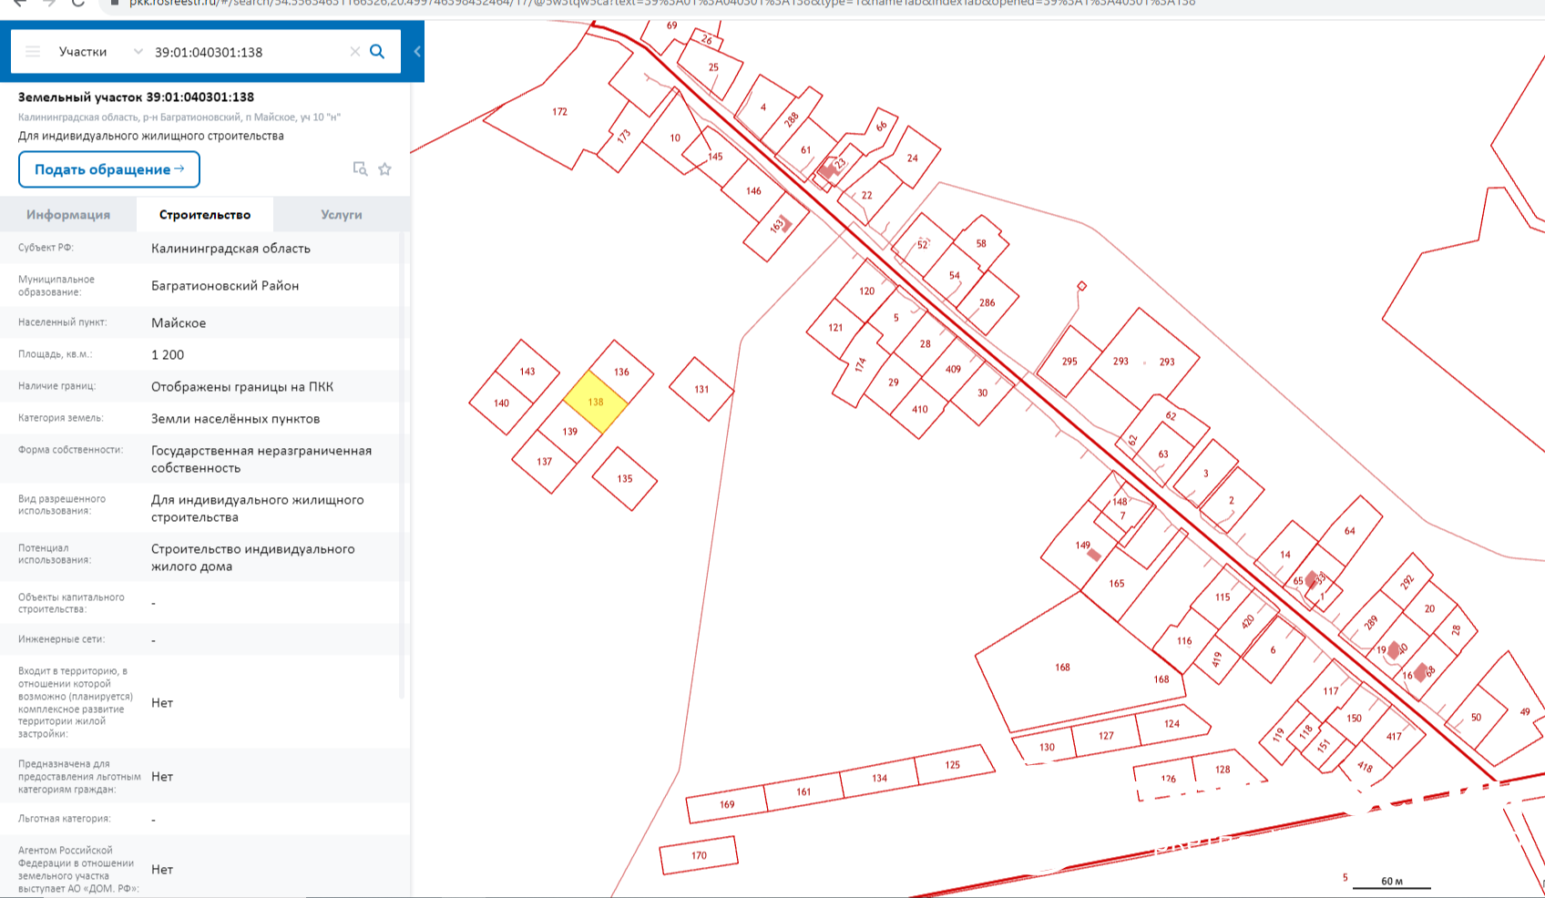The width and height of the screenshot is (1545, 898).
Task: Click the yellow highlighted parcel 138
Action: pyautogui.click(x=595, y=403)
